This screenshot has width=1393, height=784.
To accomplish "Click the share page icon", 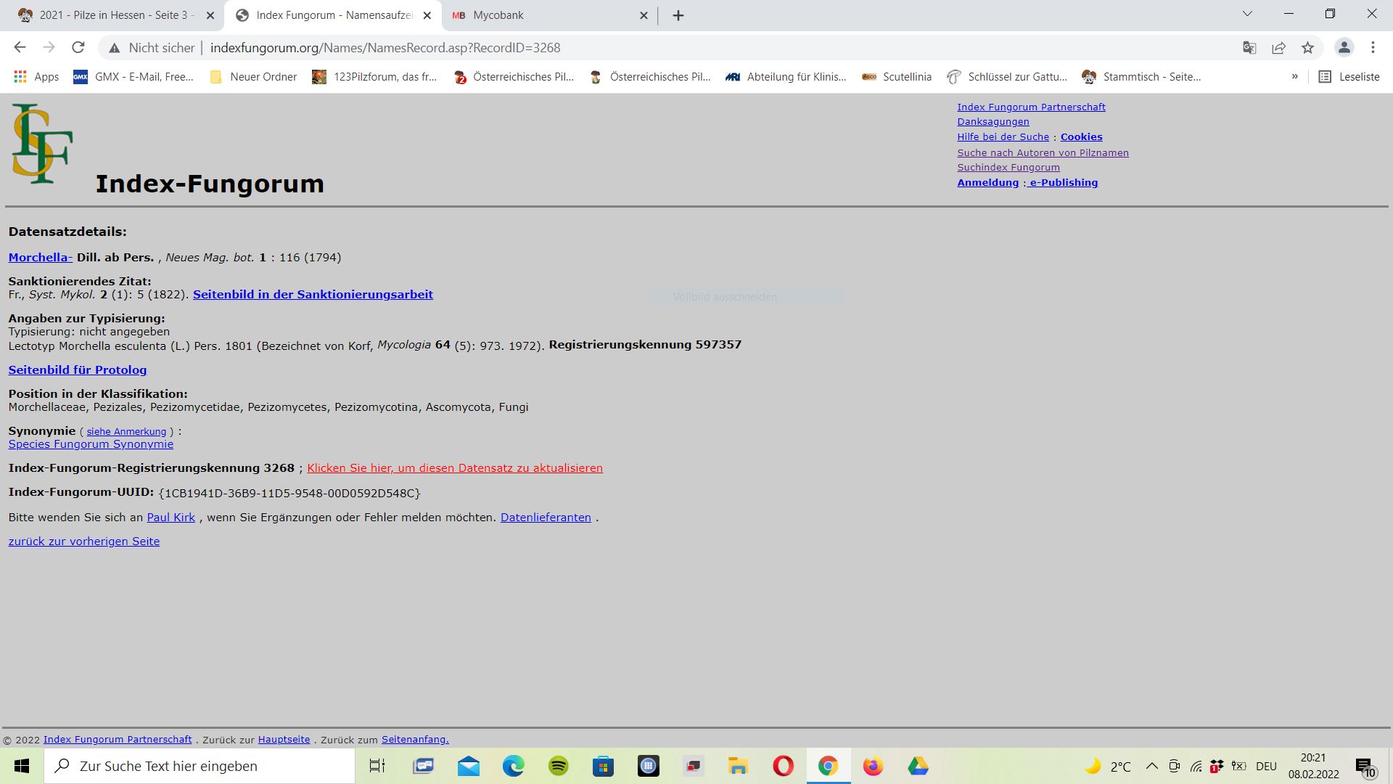I will click(x=1278, y=48).
